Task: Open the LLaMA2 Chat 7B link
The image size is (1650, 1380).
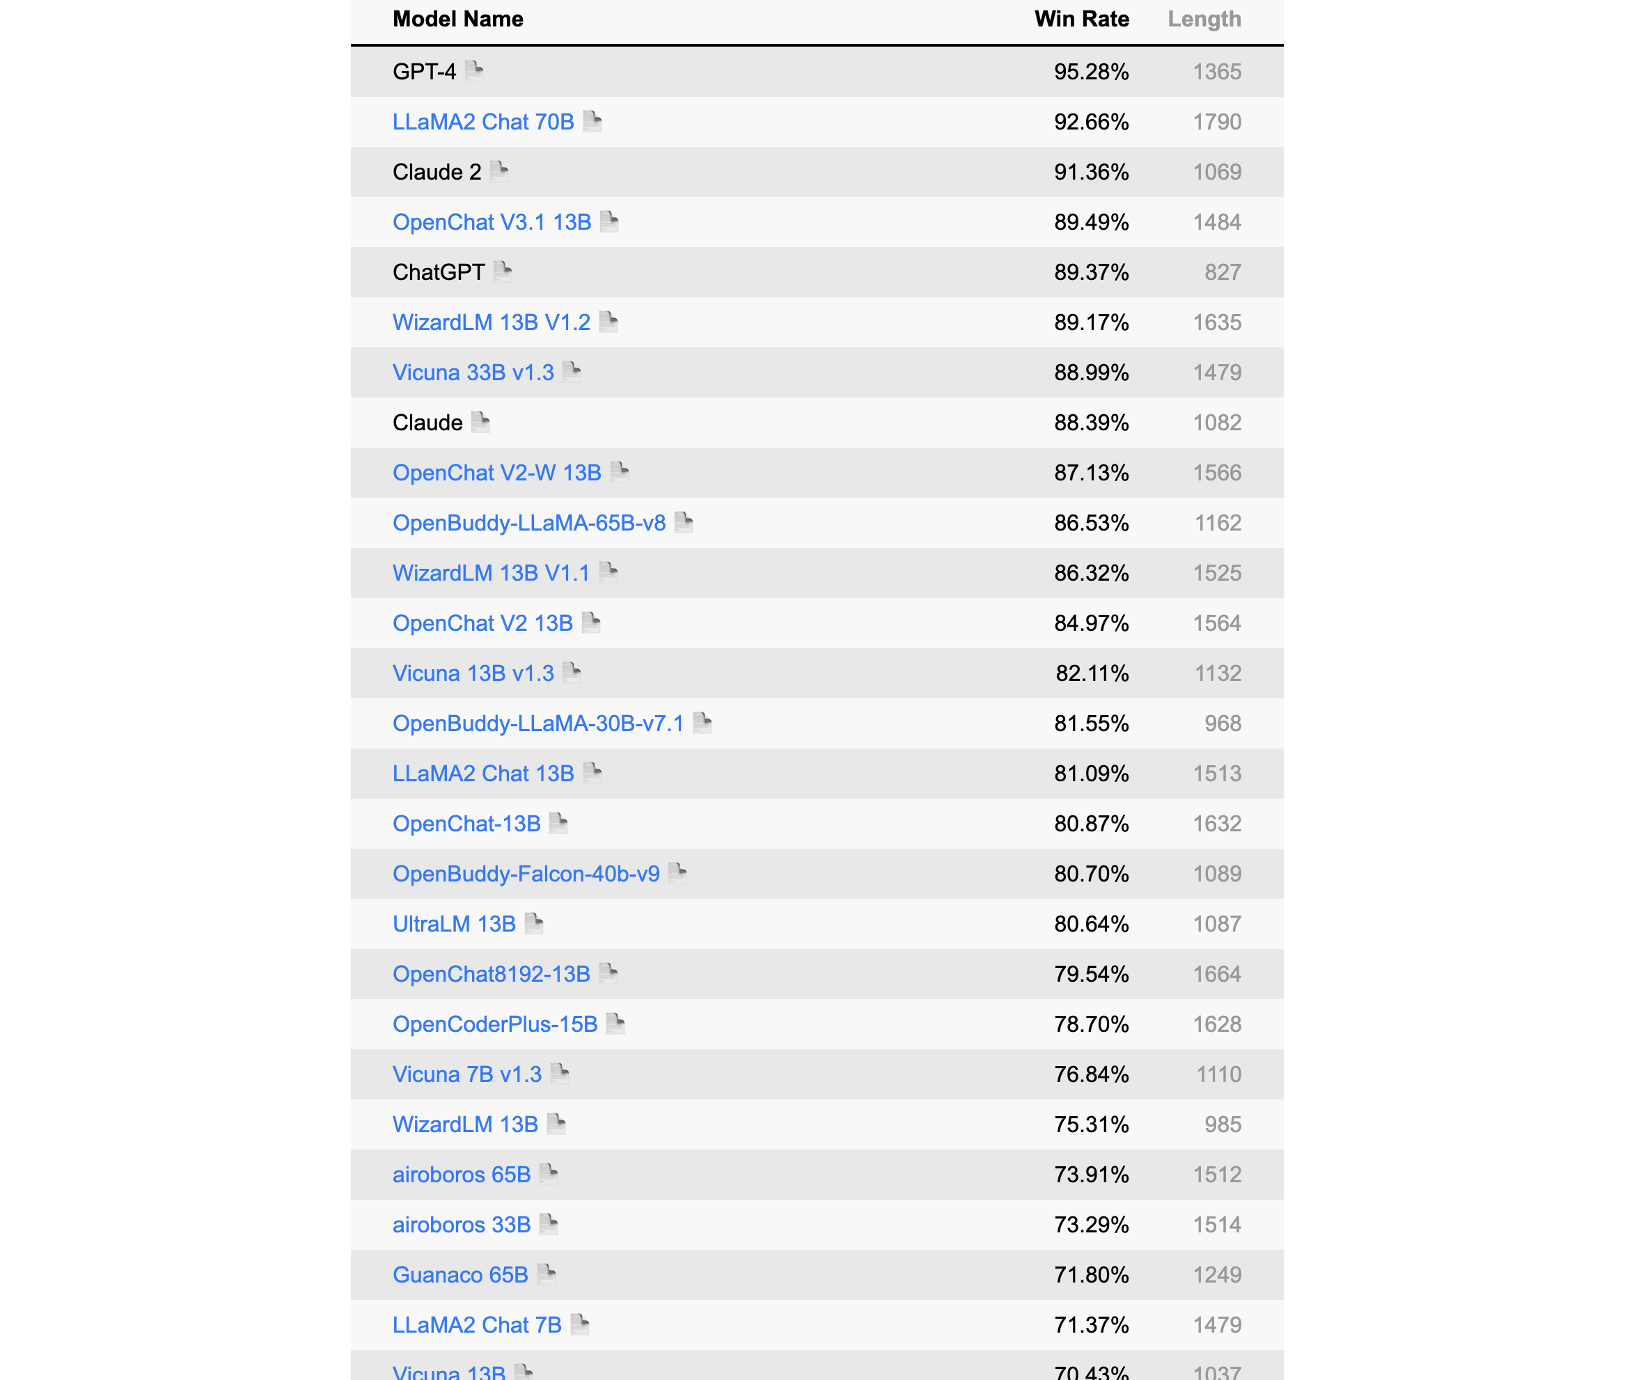Action: [477, 1325]
